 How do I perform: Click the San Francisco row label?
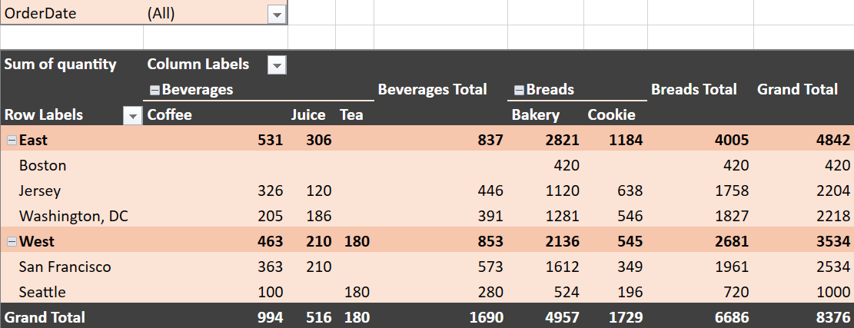coord(65,267)
